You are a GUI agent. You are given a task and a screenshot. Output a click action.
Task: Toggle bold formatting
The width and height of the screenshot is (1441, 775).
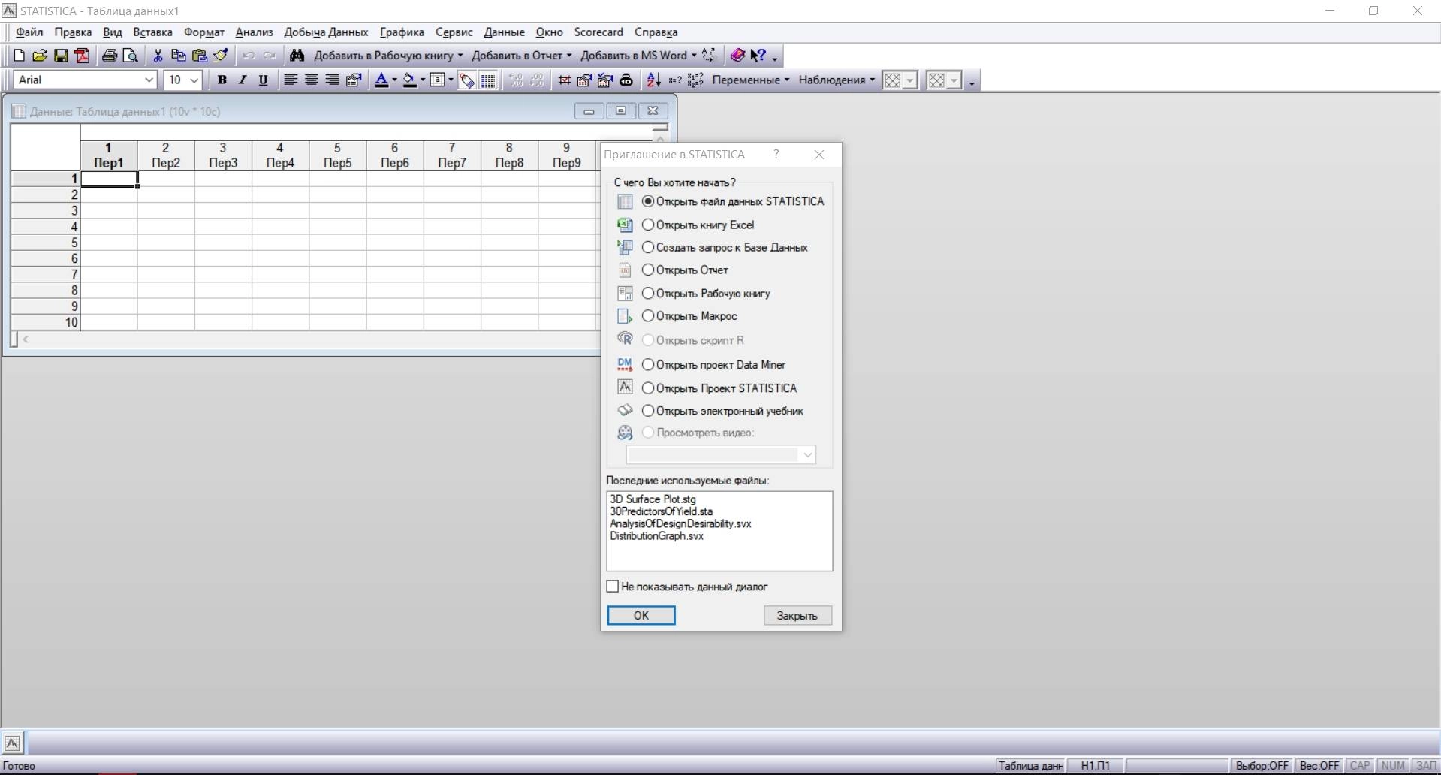click(222, 80)
